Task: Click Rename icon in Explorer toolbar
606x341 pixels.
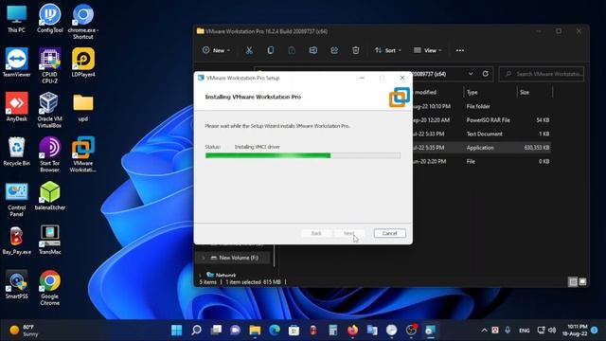Action: (x=313, y=50)
